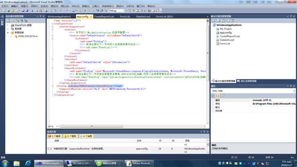
Task: Switch to the Form1.vb tab
Action: point(125,17)
